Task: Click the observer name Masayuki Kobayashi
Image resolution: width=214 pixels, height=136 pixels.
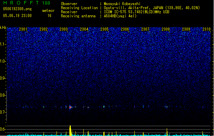Action: [x=122, y=4]
